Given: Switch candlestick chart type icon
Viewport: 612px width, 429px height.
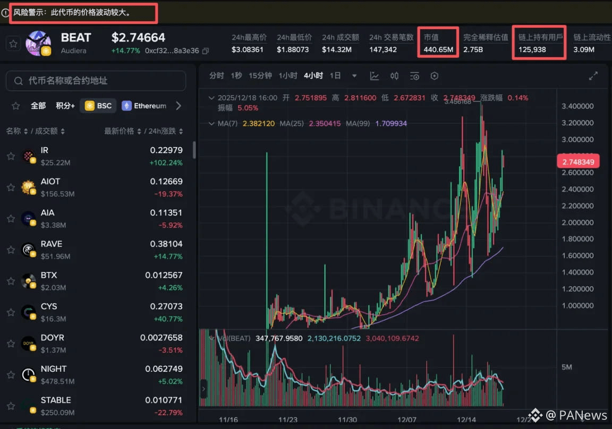Looking at the screenshot, I should coord(394,76).
